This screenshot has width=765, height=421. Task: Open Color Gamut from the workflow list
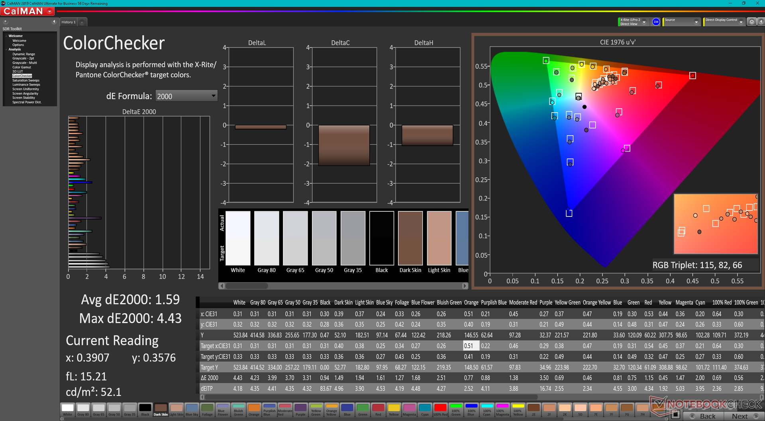pyautogui.click(x=22, y=67)
